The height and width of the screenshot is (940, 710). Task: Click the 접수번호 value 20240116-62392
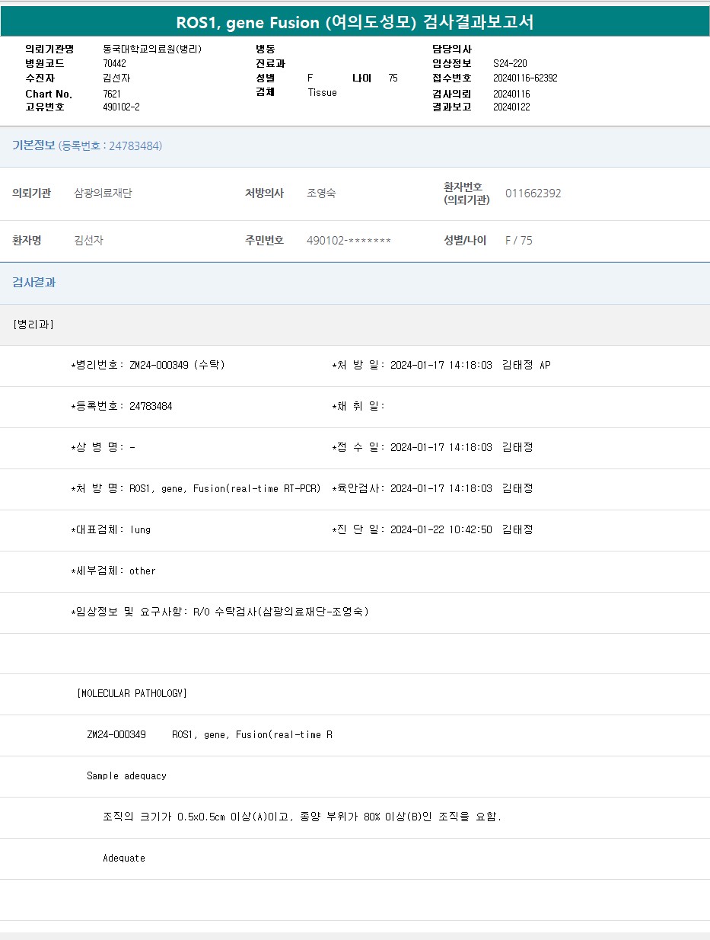coord(525,78)
